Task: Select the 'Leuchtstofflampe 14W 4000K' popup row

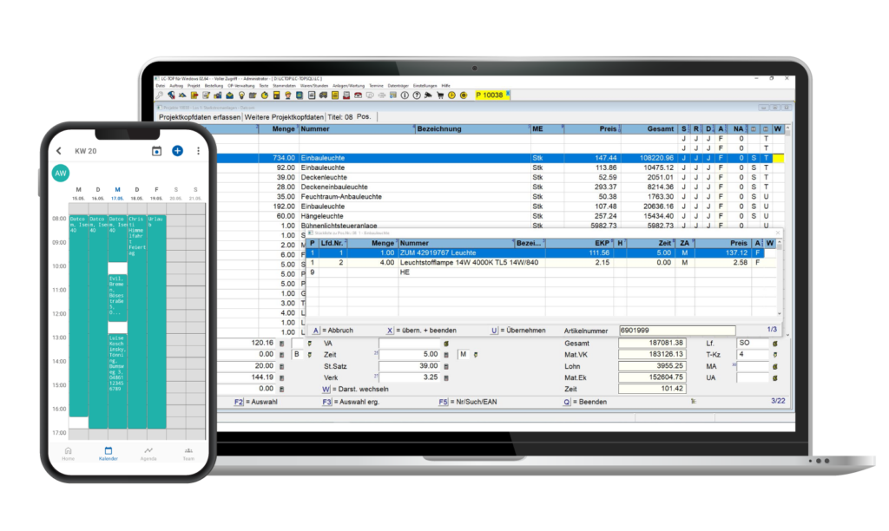Action: pos(542,262)
